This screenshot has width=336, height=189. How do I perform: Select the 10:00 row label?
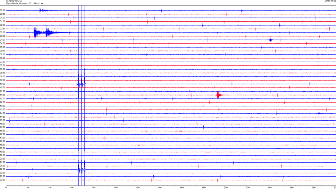pos(3,84)
